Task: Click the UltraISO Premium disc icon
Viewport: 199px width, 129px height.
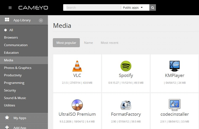Action: tap(77, 105)
